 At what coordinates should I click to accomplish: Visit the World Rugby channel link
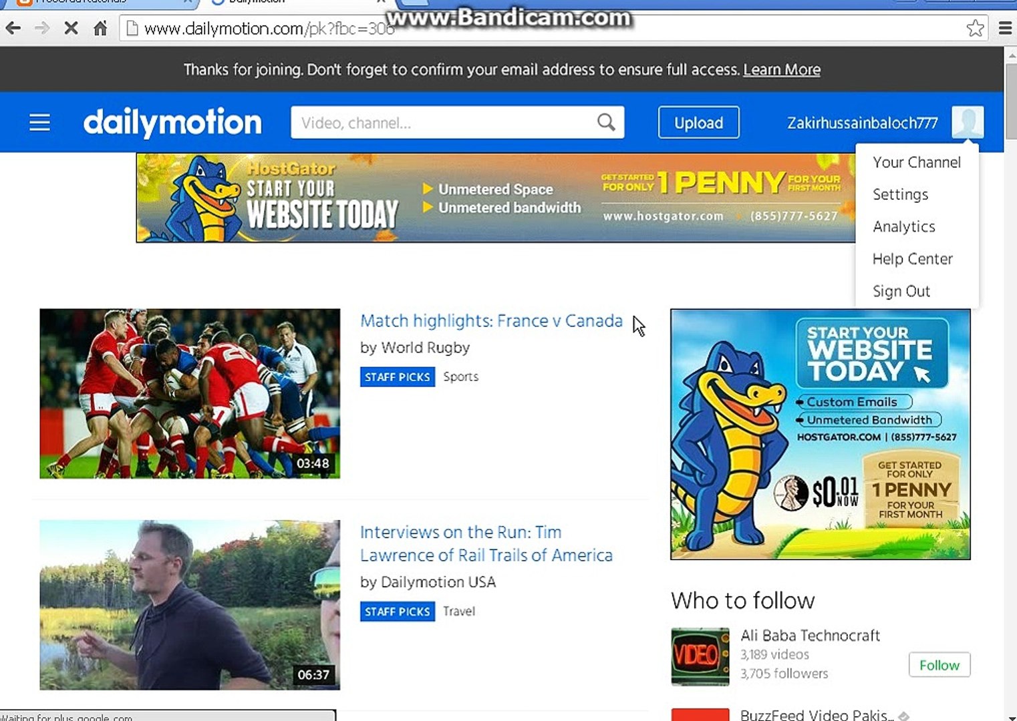425,348
